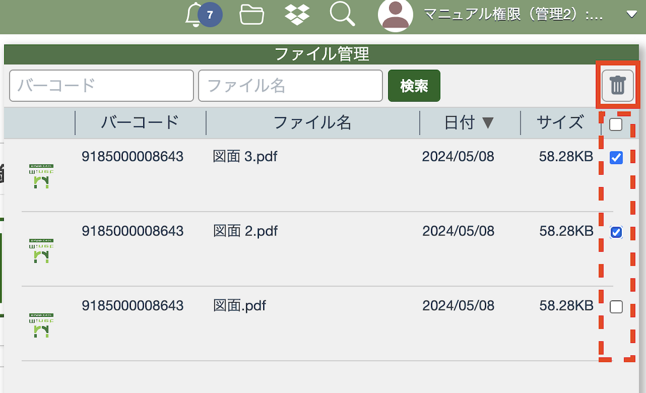Open thumbnail of 図面 2.pdf
Image resolution: width=646 pixels, height=393 pixels.
click(41, 251)
